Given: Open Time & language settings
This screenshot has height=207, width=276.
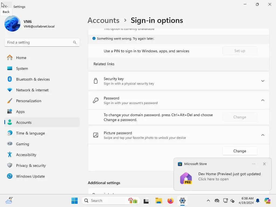Looking at the screenshot, I should pyautogui.click(x=42, y=133).
